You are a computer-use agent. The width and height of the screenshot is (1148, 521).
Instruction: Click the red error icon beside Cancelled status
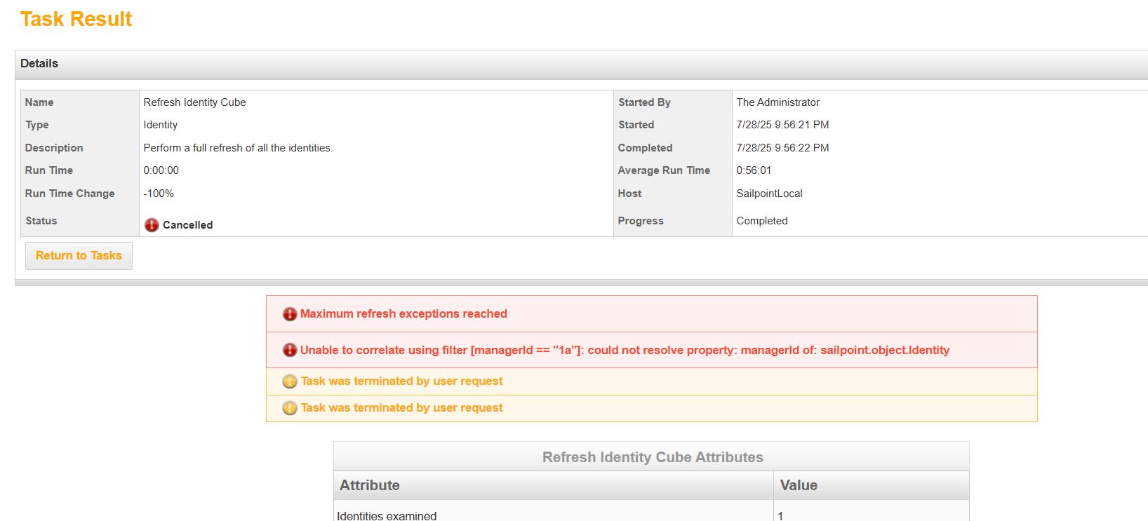pos(152,224)
